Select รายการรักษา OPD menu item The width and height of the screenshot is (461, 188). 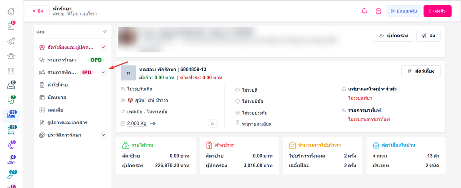[72, 60]
